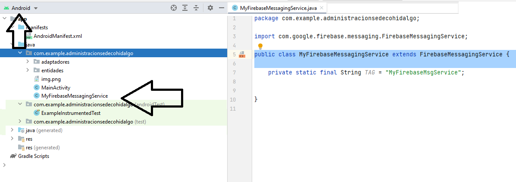
Task: Expand the adaptadores folder
Action: click(28, 62)
